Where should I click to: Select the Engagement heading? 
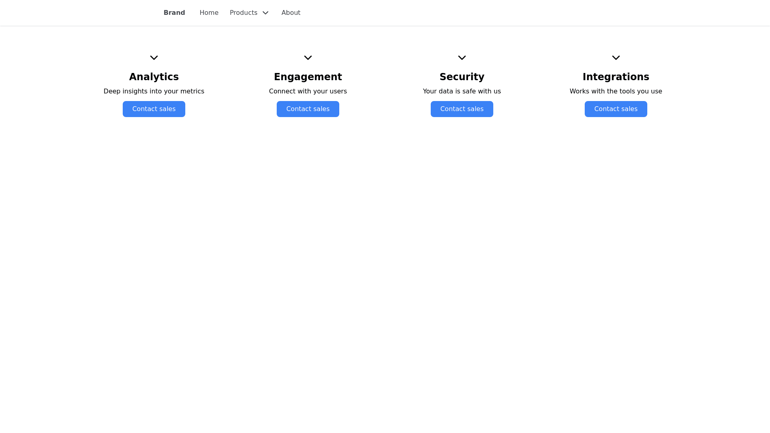click(x=308, y=77)
